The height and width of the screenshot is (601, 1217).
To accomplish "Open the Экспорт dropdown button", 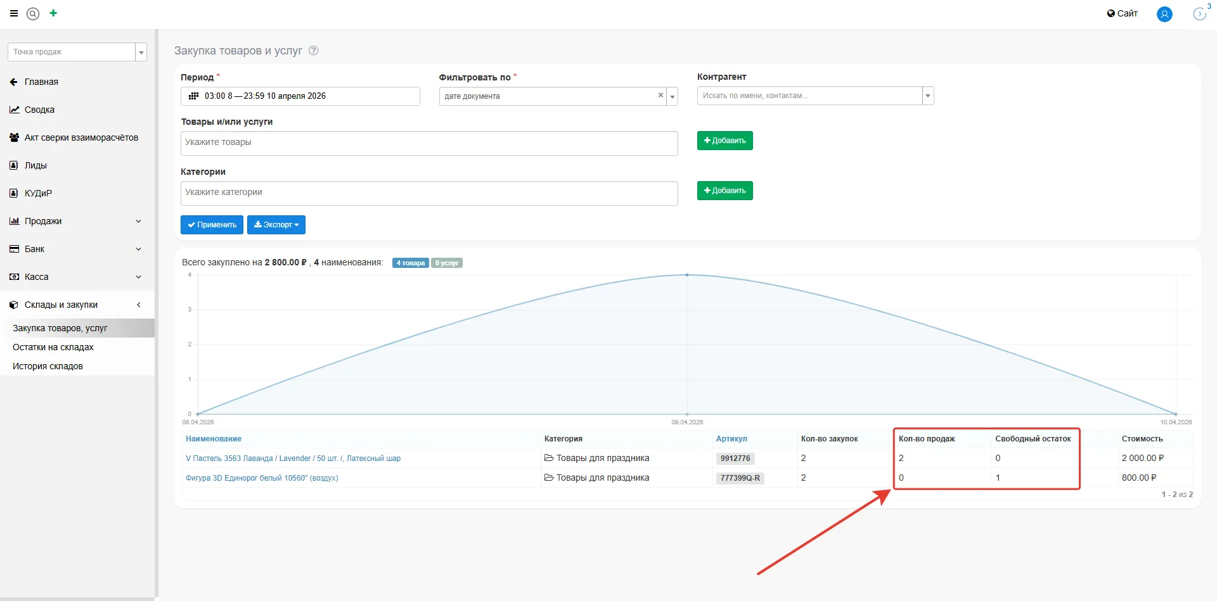I will coord(276,225).
